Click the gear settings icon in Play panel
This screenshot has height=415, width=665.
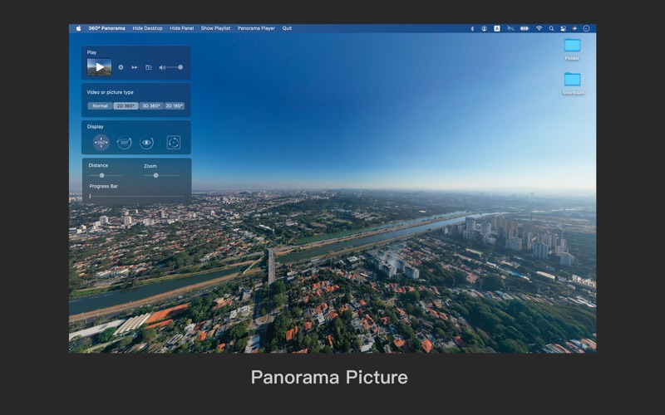coord(121,67)
